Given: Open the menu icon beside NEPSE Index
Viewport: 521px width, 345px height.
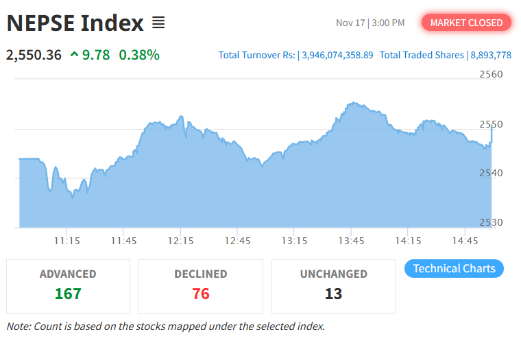Looking at the screenshot, I should 158,23.
